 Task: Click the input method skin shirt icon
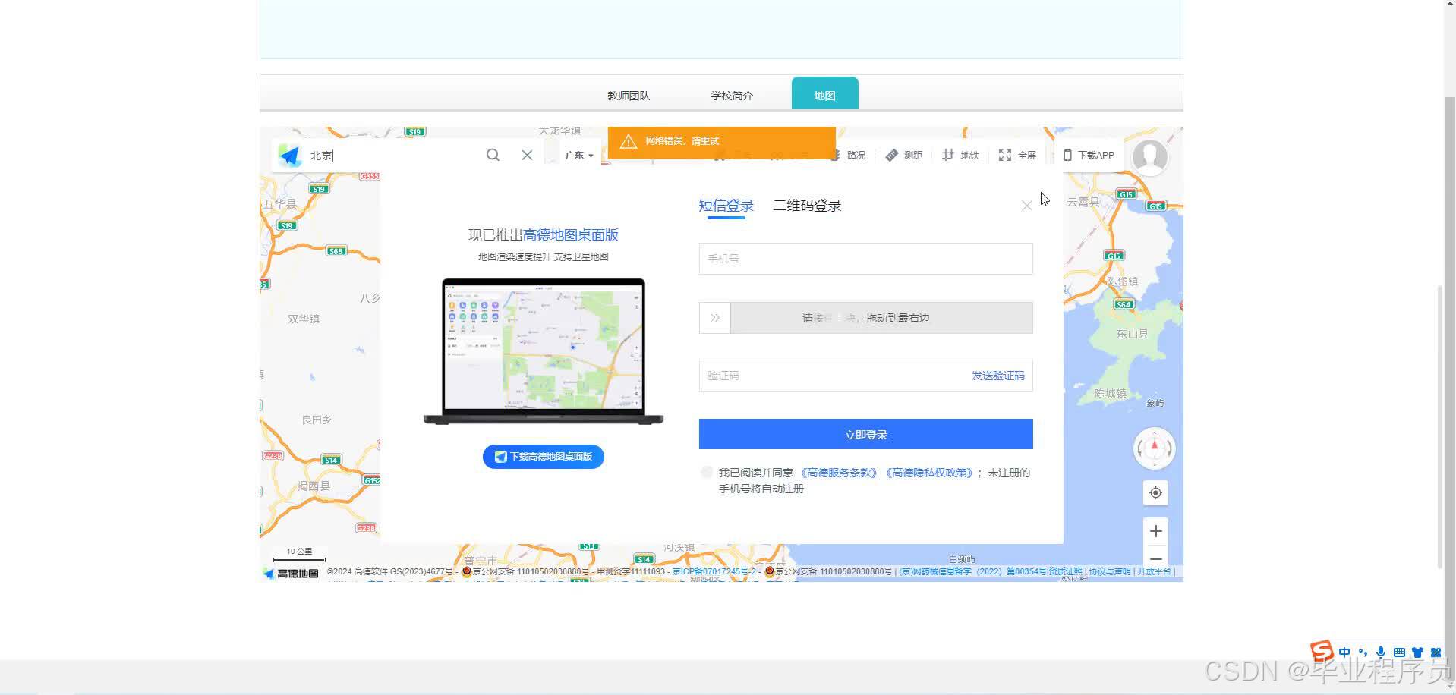pyautogui.click(x=1417, y=653)
